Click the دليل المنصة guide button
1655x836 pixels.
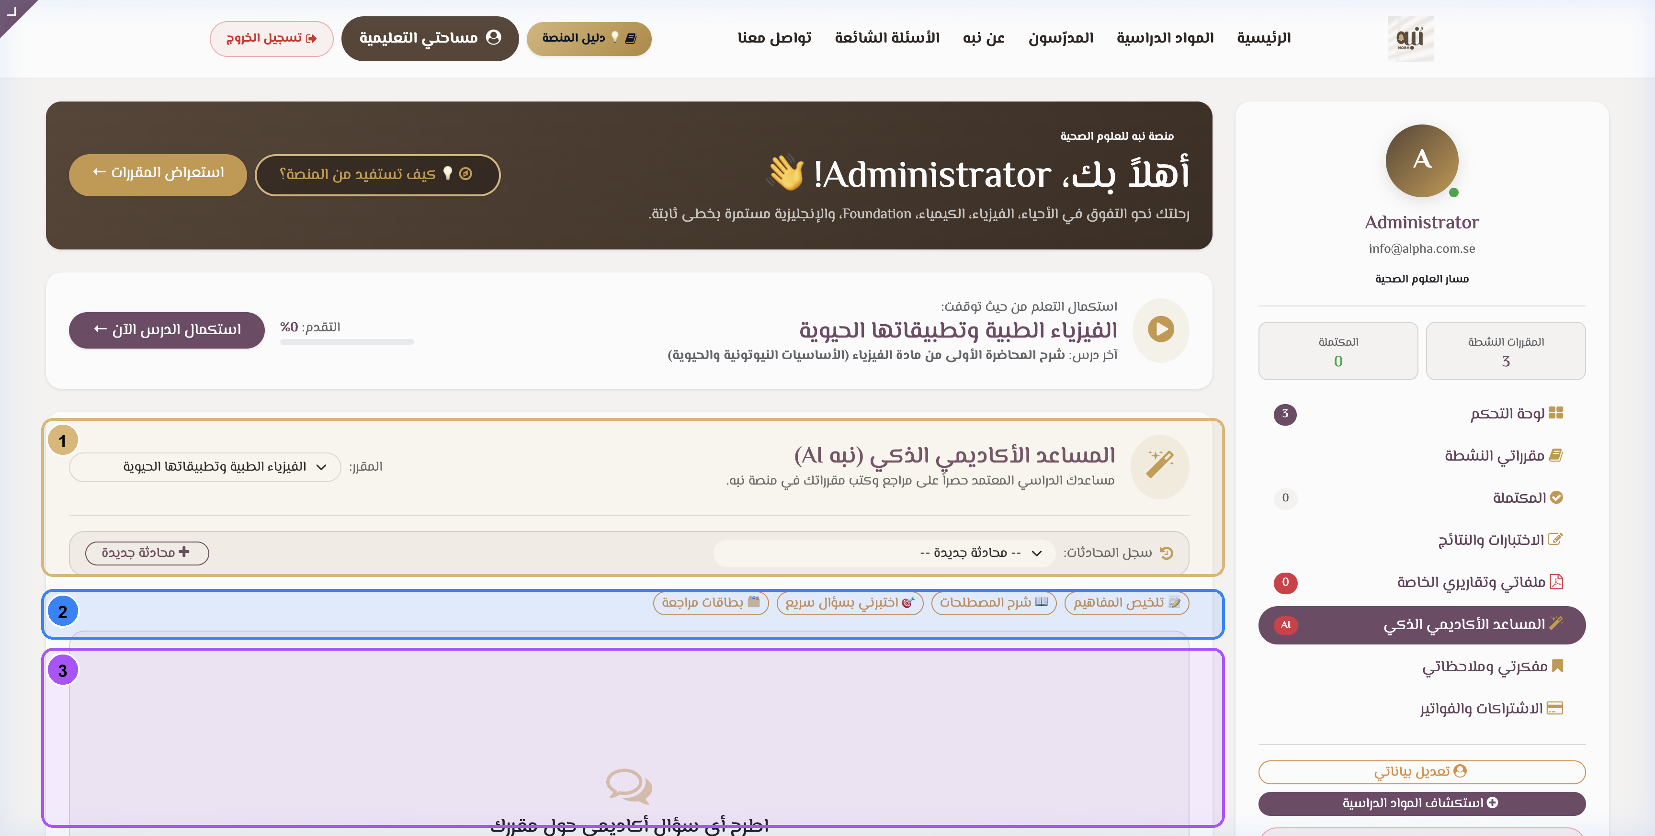click(x=589, y=39)
